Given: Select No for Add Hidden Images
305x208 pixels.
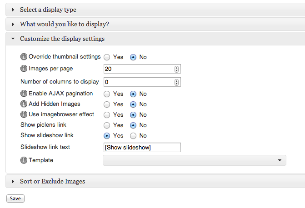Looking at the screenshot, I should coord(133,104).
